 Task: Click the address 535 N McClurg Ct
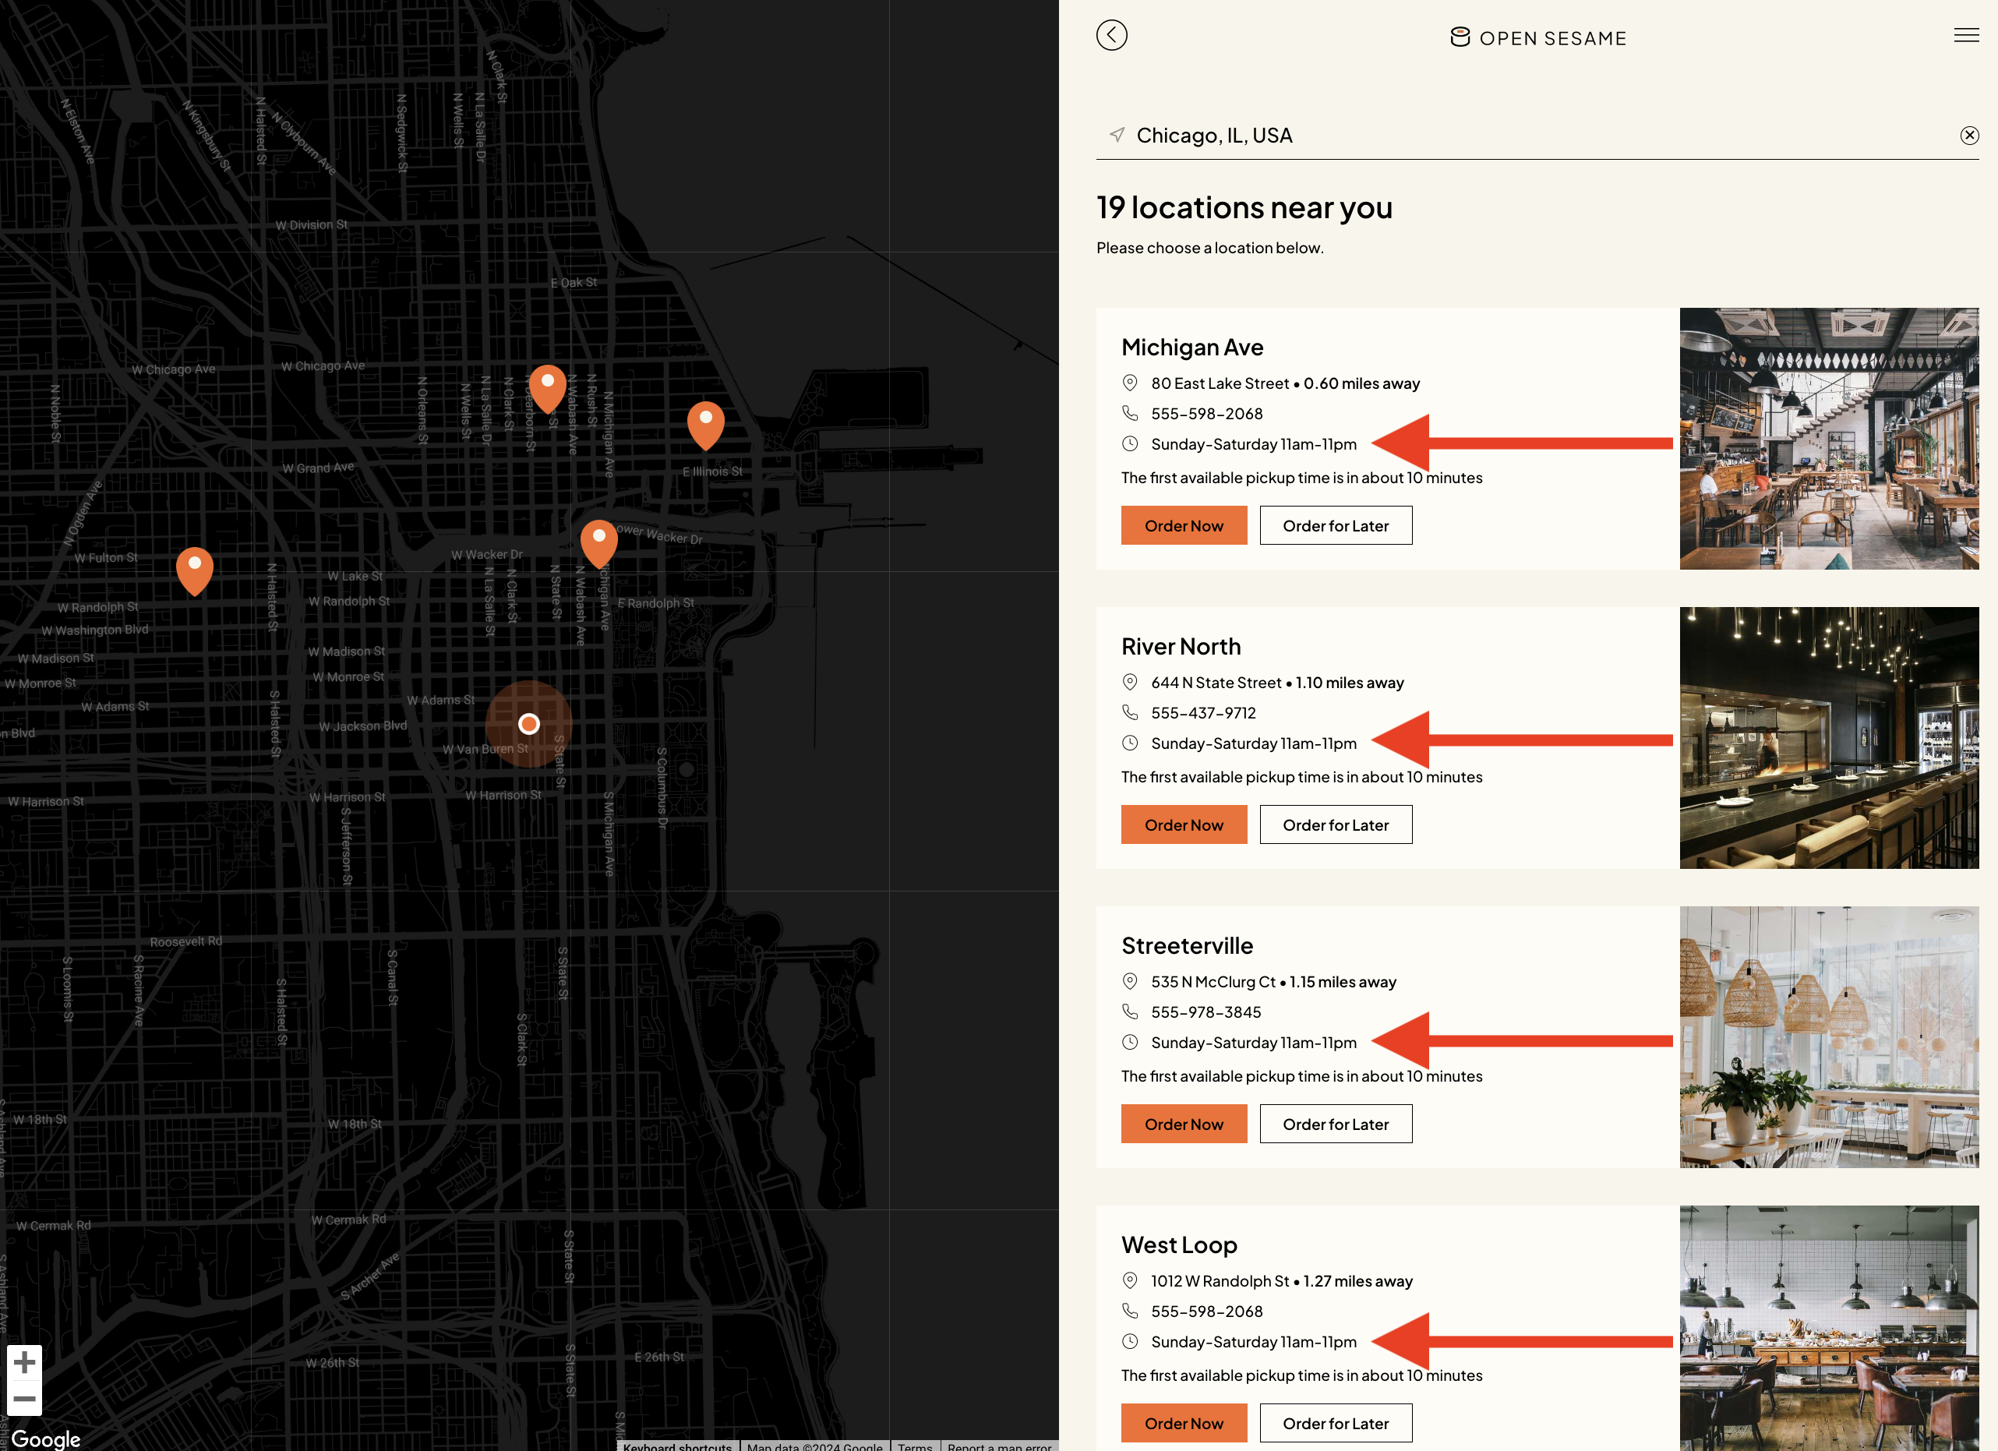1213,981
